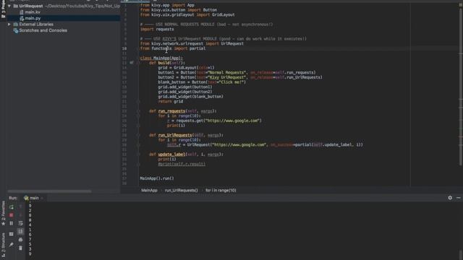
Task: Click the button2 'Kivy UrlRequest' line
Action: click(x=240, y=77)
